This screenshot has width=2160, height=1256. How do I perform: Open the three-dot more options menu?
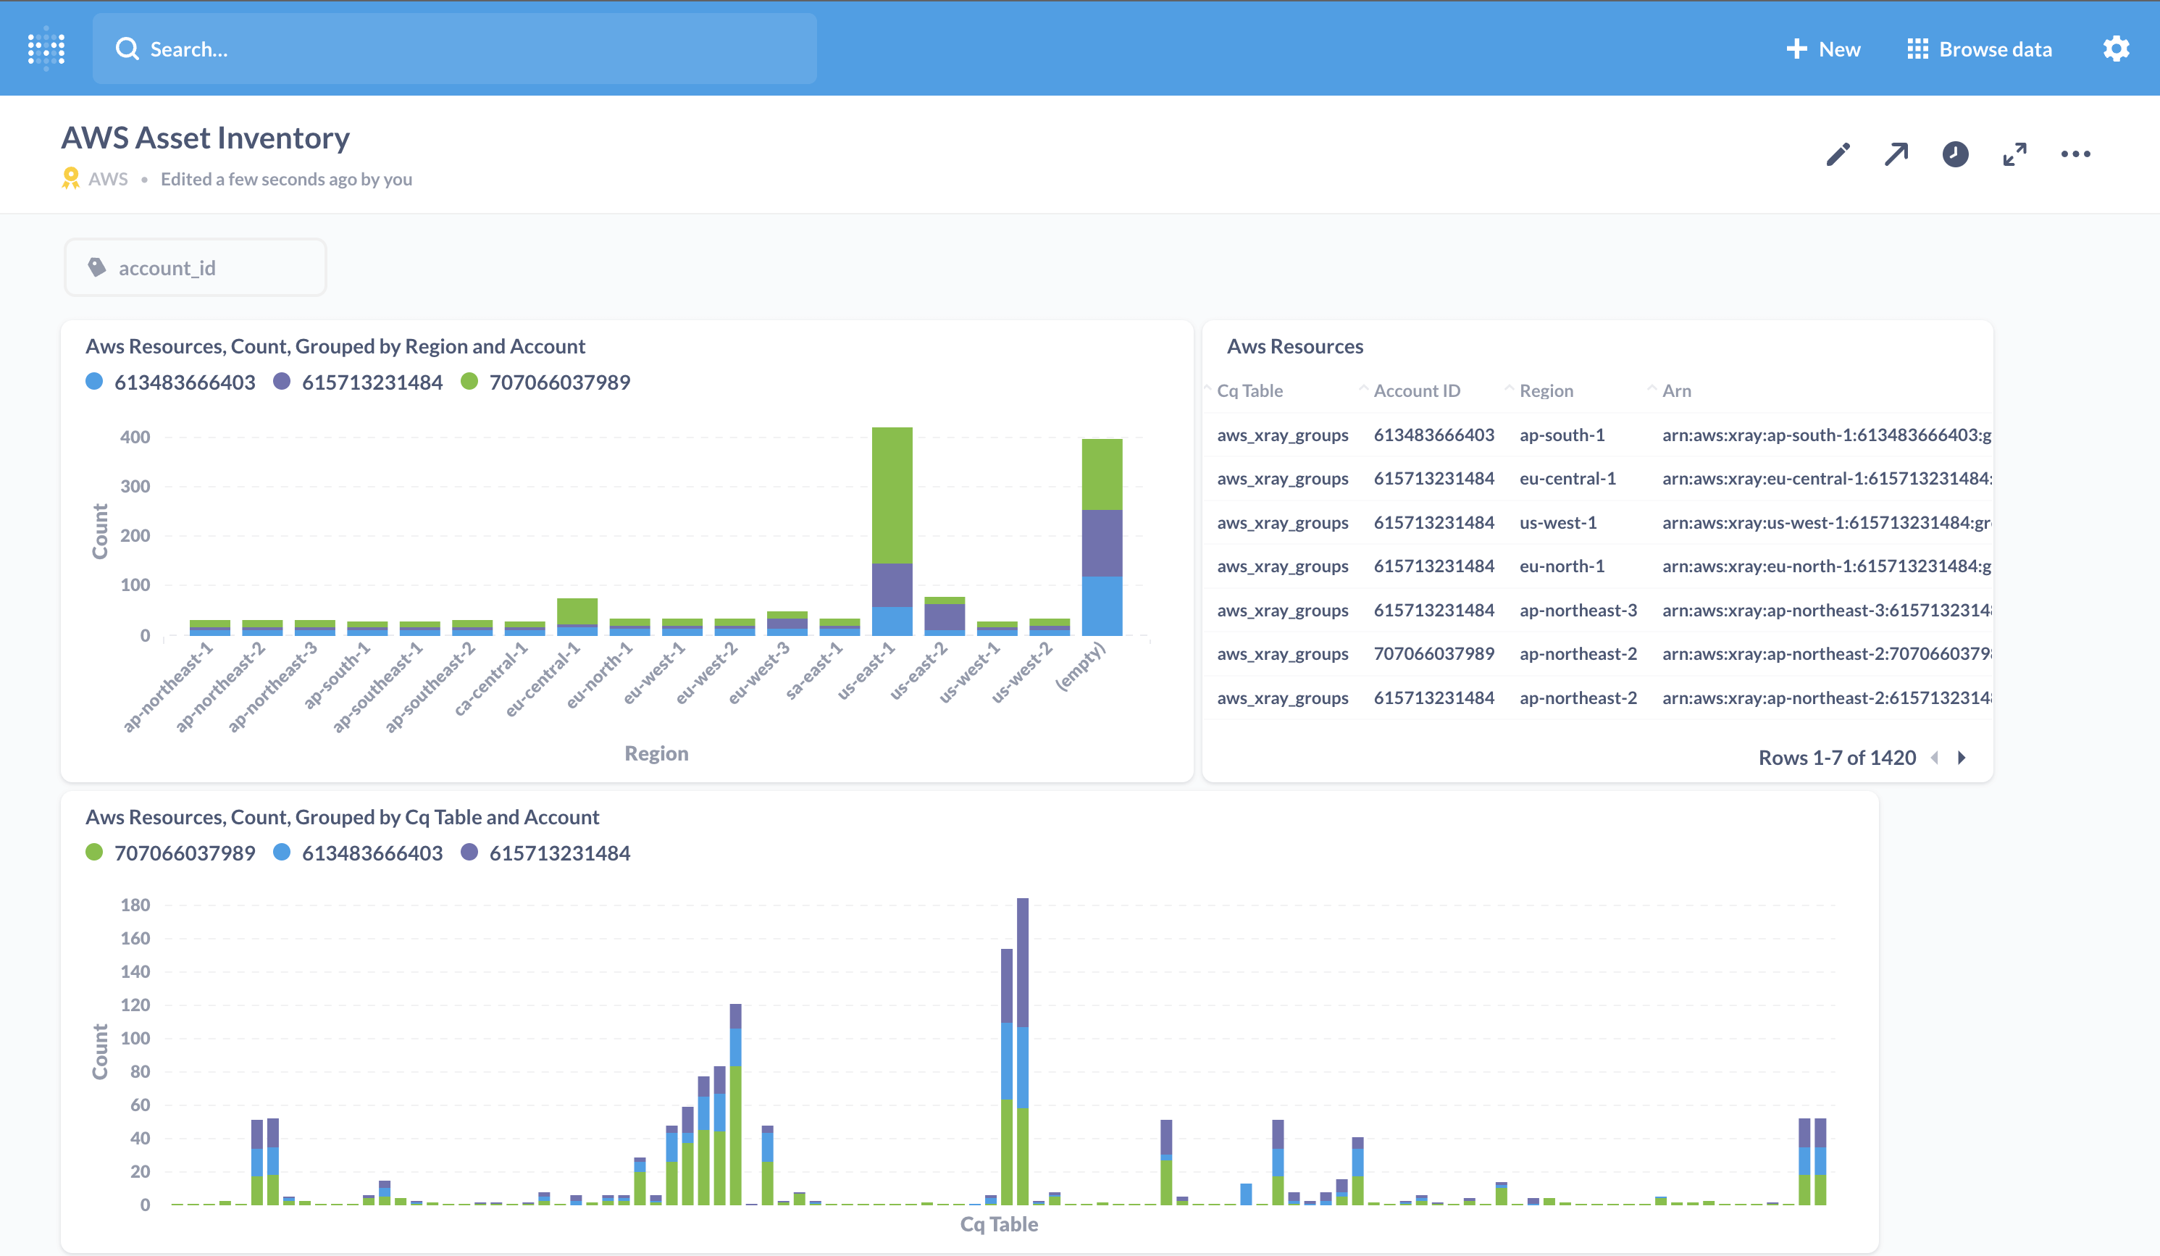click(2075, 154)
